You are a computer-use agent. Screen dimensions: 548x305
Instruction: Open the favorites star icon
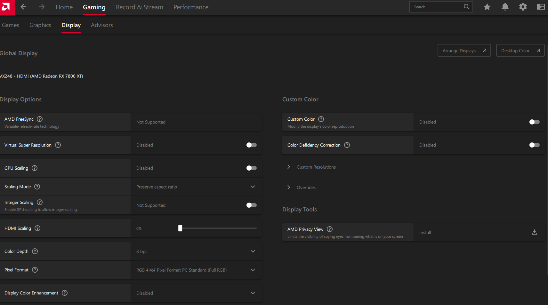[x=487, y=7]
